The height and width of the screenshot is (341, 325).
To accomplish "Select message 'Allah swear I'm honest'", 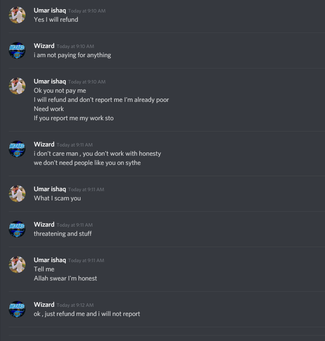I will tap(66, 278).
